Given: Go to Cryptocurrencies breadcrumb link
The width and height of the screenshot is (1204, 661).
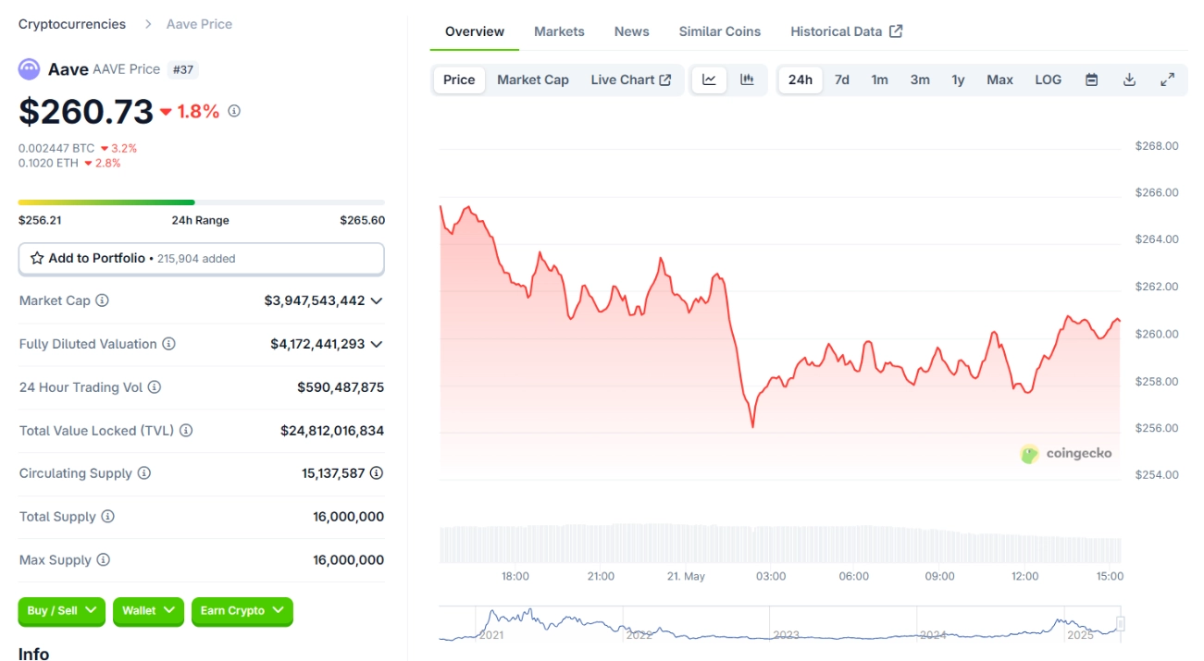Looking at the screenshot, I should pyautogui.click(x=72, y=24).
